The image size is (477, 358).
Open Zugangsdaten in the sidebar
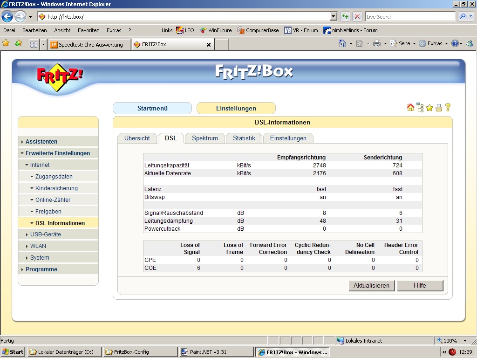pyautogui.click(x=54, y=177)
